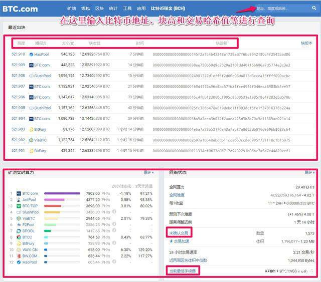321x282 pixels.
Task: Open the 钱包 navigation item
Action: click(85, 9)
